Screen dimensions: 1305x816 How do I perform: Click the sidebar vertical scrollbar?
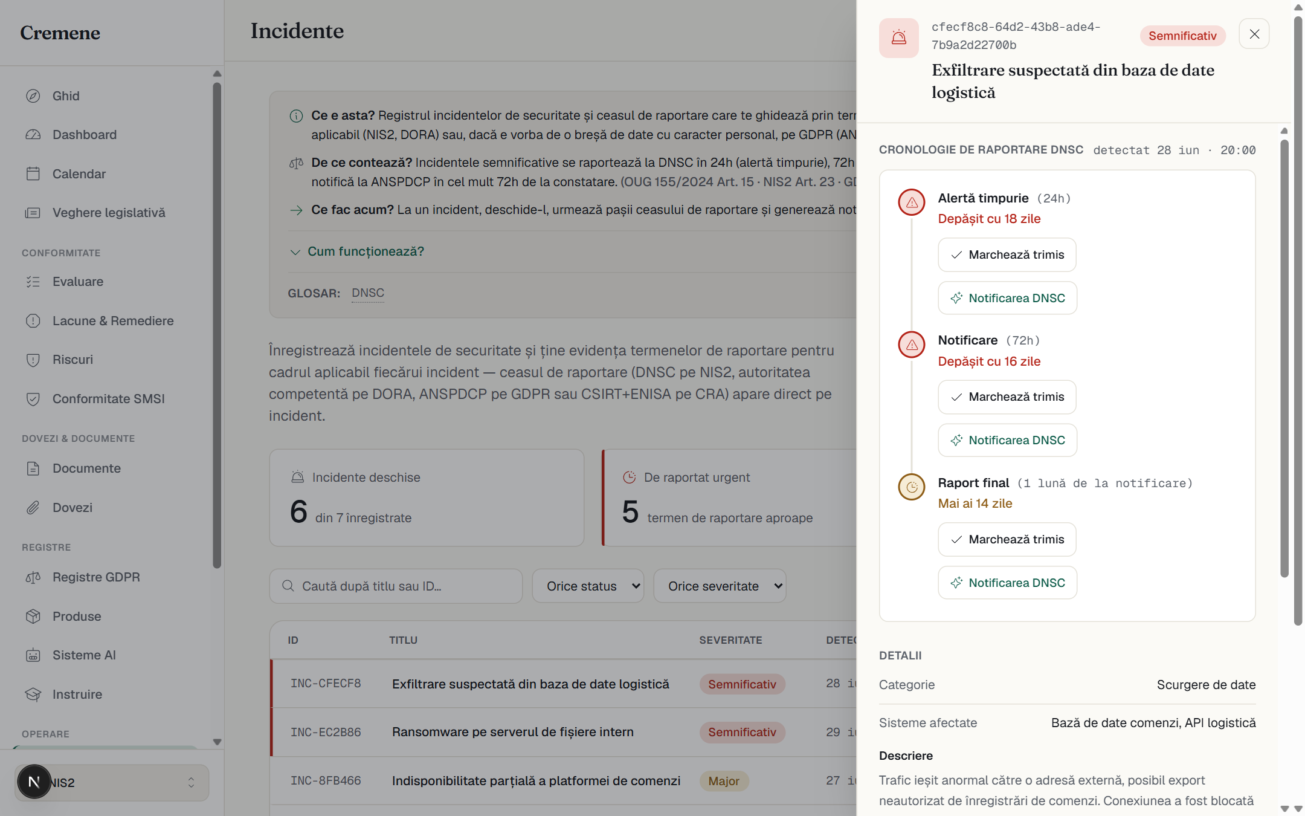pyautogui.click(x=217, y=325)
